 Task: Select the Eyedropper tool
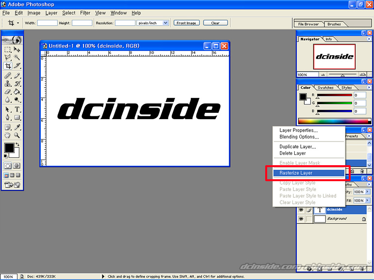tap(17, 127)
